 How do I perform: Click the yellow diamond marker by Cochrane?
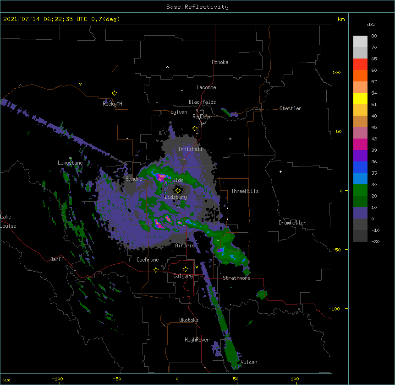coord(156,270)
